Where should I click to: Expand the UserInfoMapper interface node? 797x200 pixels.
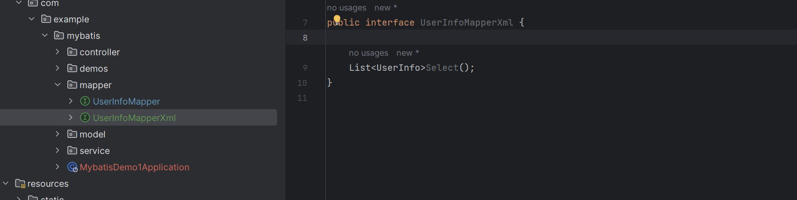71,101
